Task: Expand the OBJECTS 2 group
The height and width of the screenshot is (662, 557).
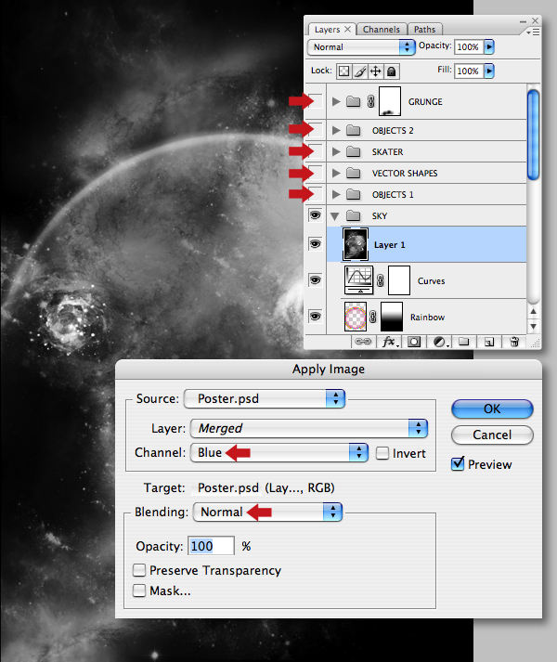Action: [336, 130]
